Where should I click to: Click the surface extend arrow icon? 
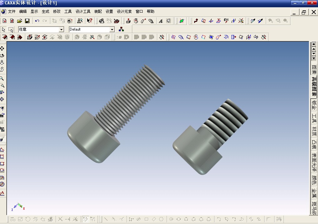[234, 37]
